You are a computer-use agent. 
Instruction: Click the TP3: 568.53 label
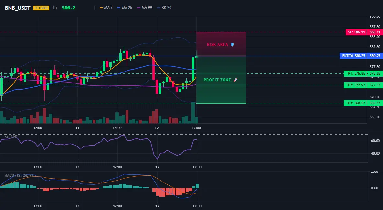pos(356,103)
